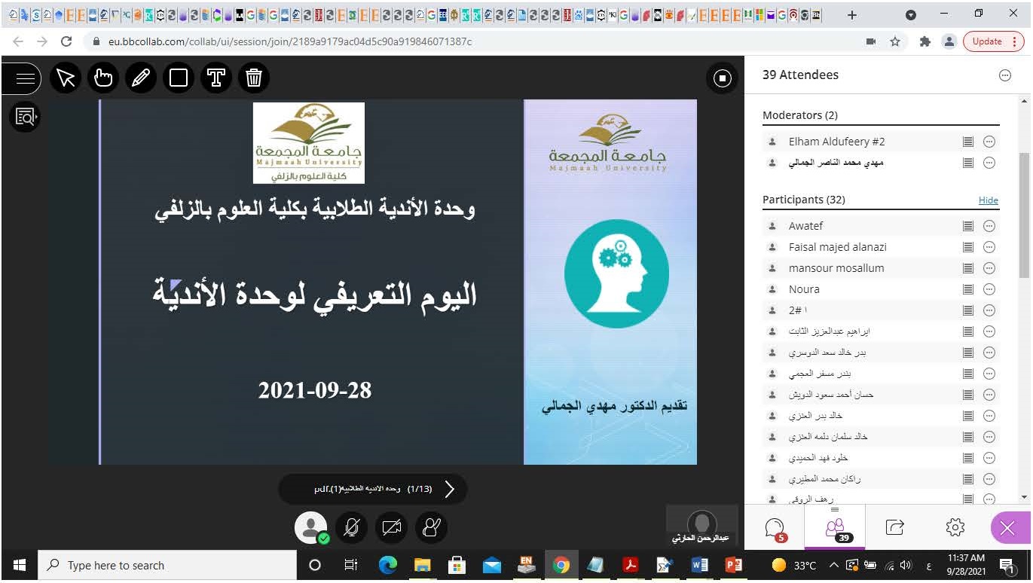Open attendee controls for خالد بدر العنزي
This screenshot has width=1033, height=583.
[x=989, y=416]
